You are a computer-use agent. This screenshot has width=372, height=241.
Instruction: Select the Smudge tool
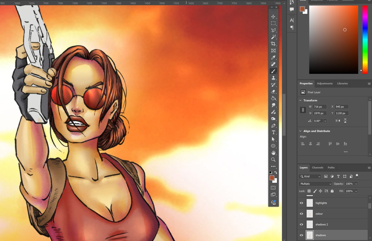(x=273, y=105)
